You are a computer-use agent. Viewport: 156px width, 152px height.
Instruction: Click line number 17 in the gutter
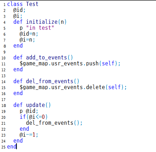(4, 100)
